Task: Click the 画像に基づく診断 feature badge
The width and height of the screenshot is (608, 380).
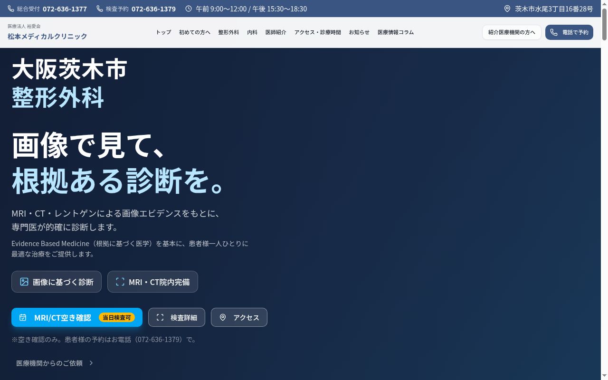Action: click(57, 282)
